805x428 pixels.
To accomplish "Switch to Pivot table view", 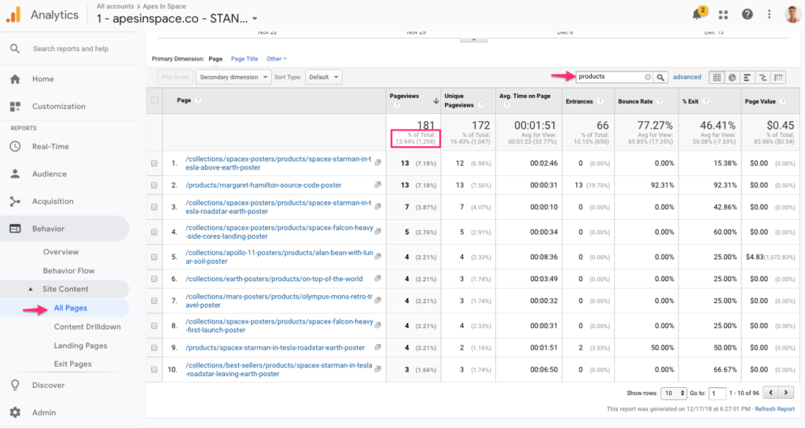I will pos(778,78).
